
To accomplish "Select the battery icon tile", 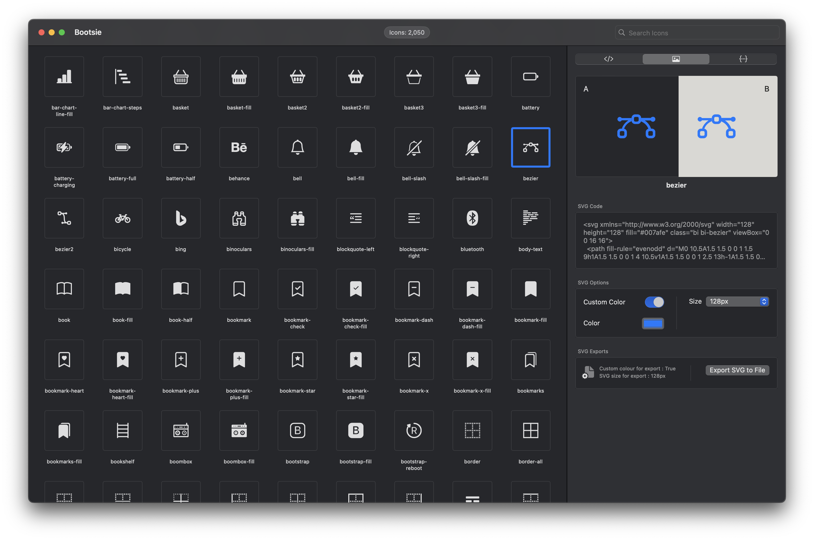I will (x=530, y=76).
